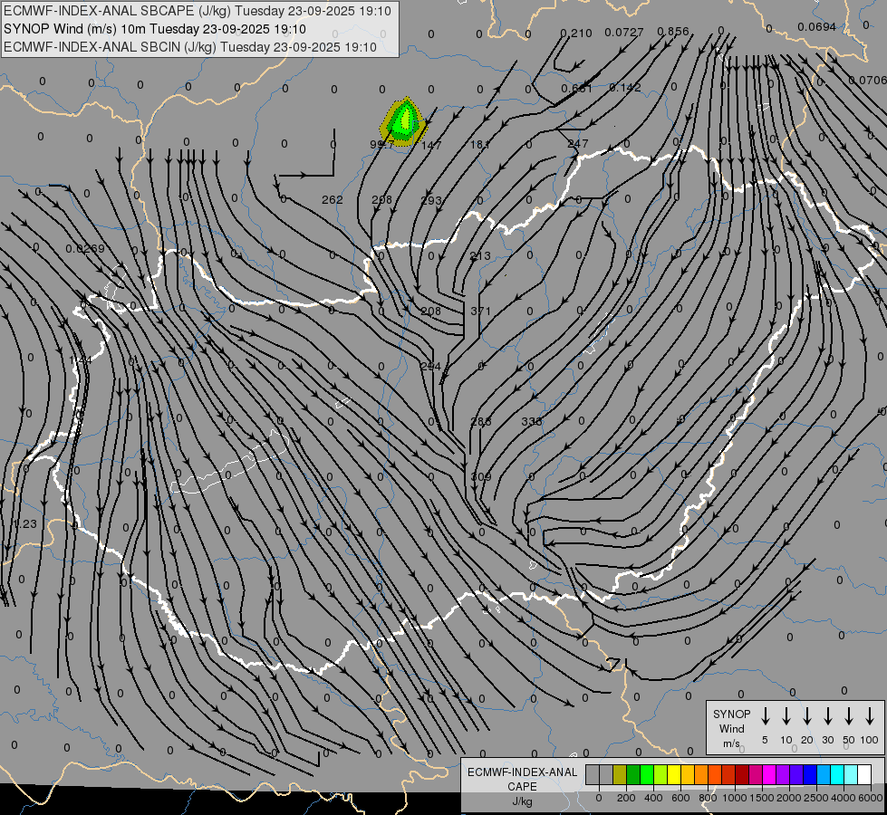Click the 0.142 value on the map

pos(625,87)
